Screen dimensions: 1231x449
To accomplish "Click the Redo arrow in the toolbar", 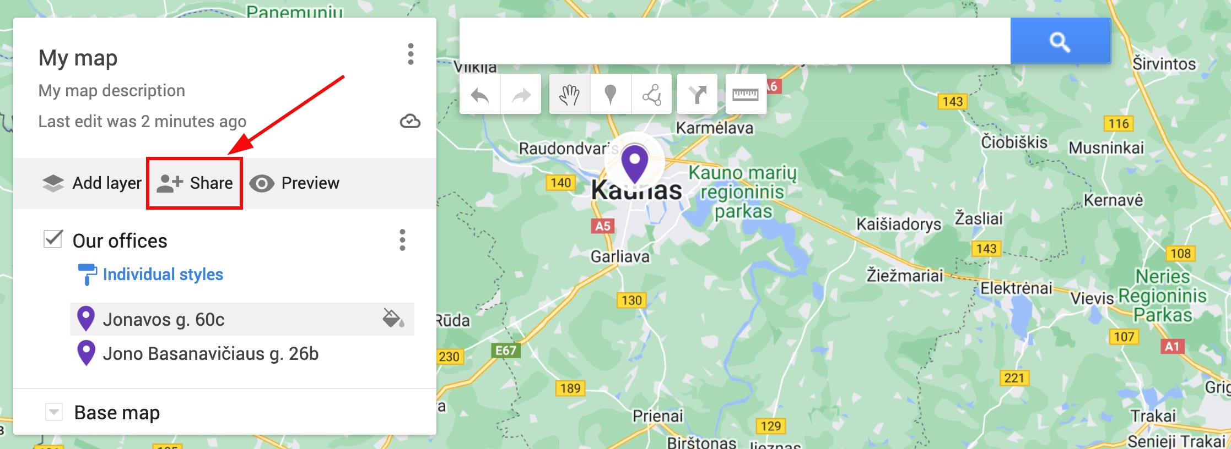I will click(521, 95).
